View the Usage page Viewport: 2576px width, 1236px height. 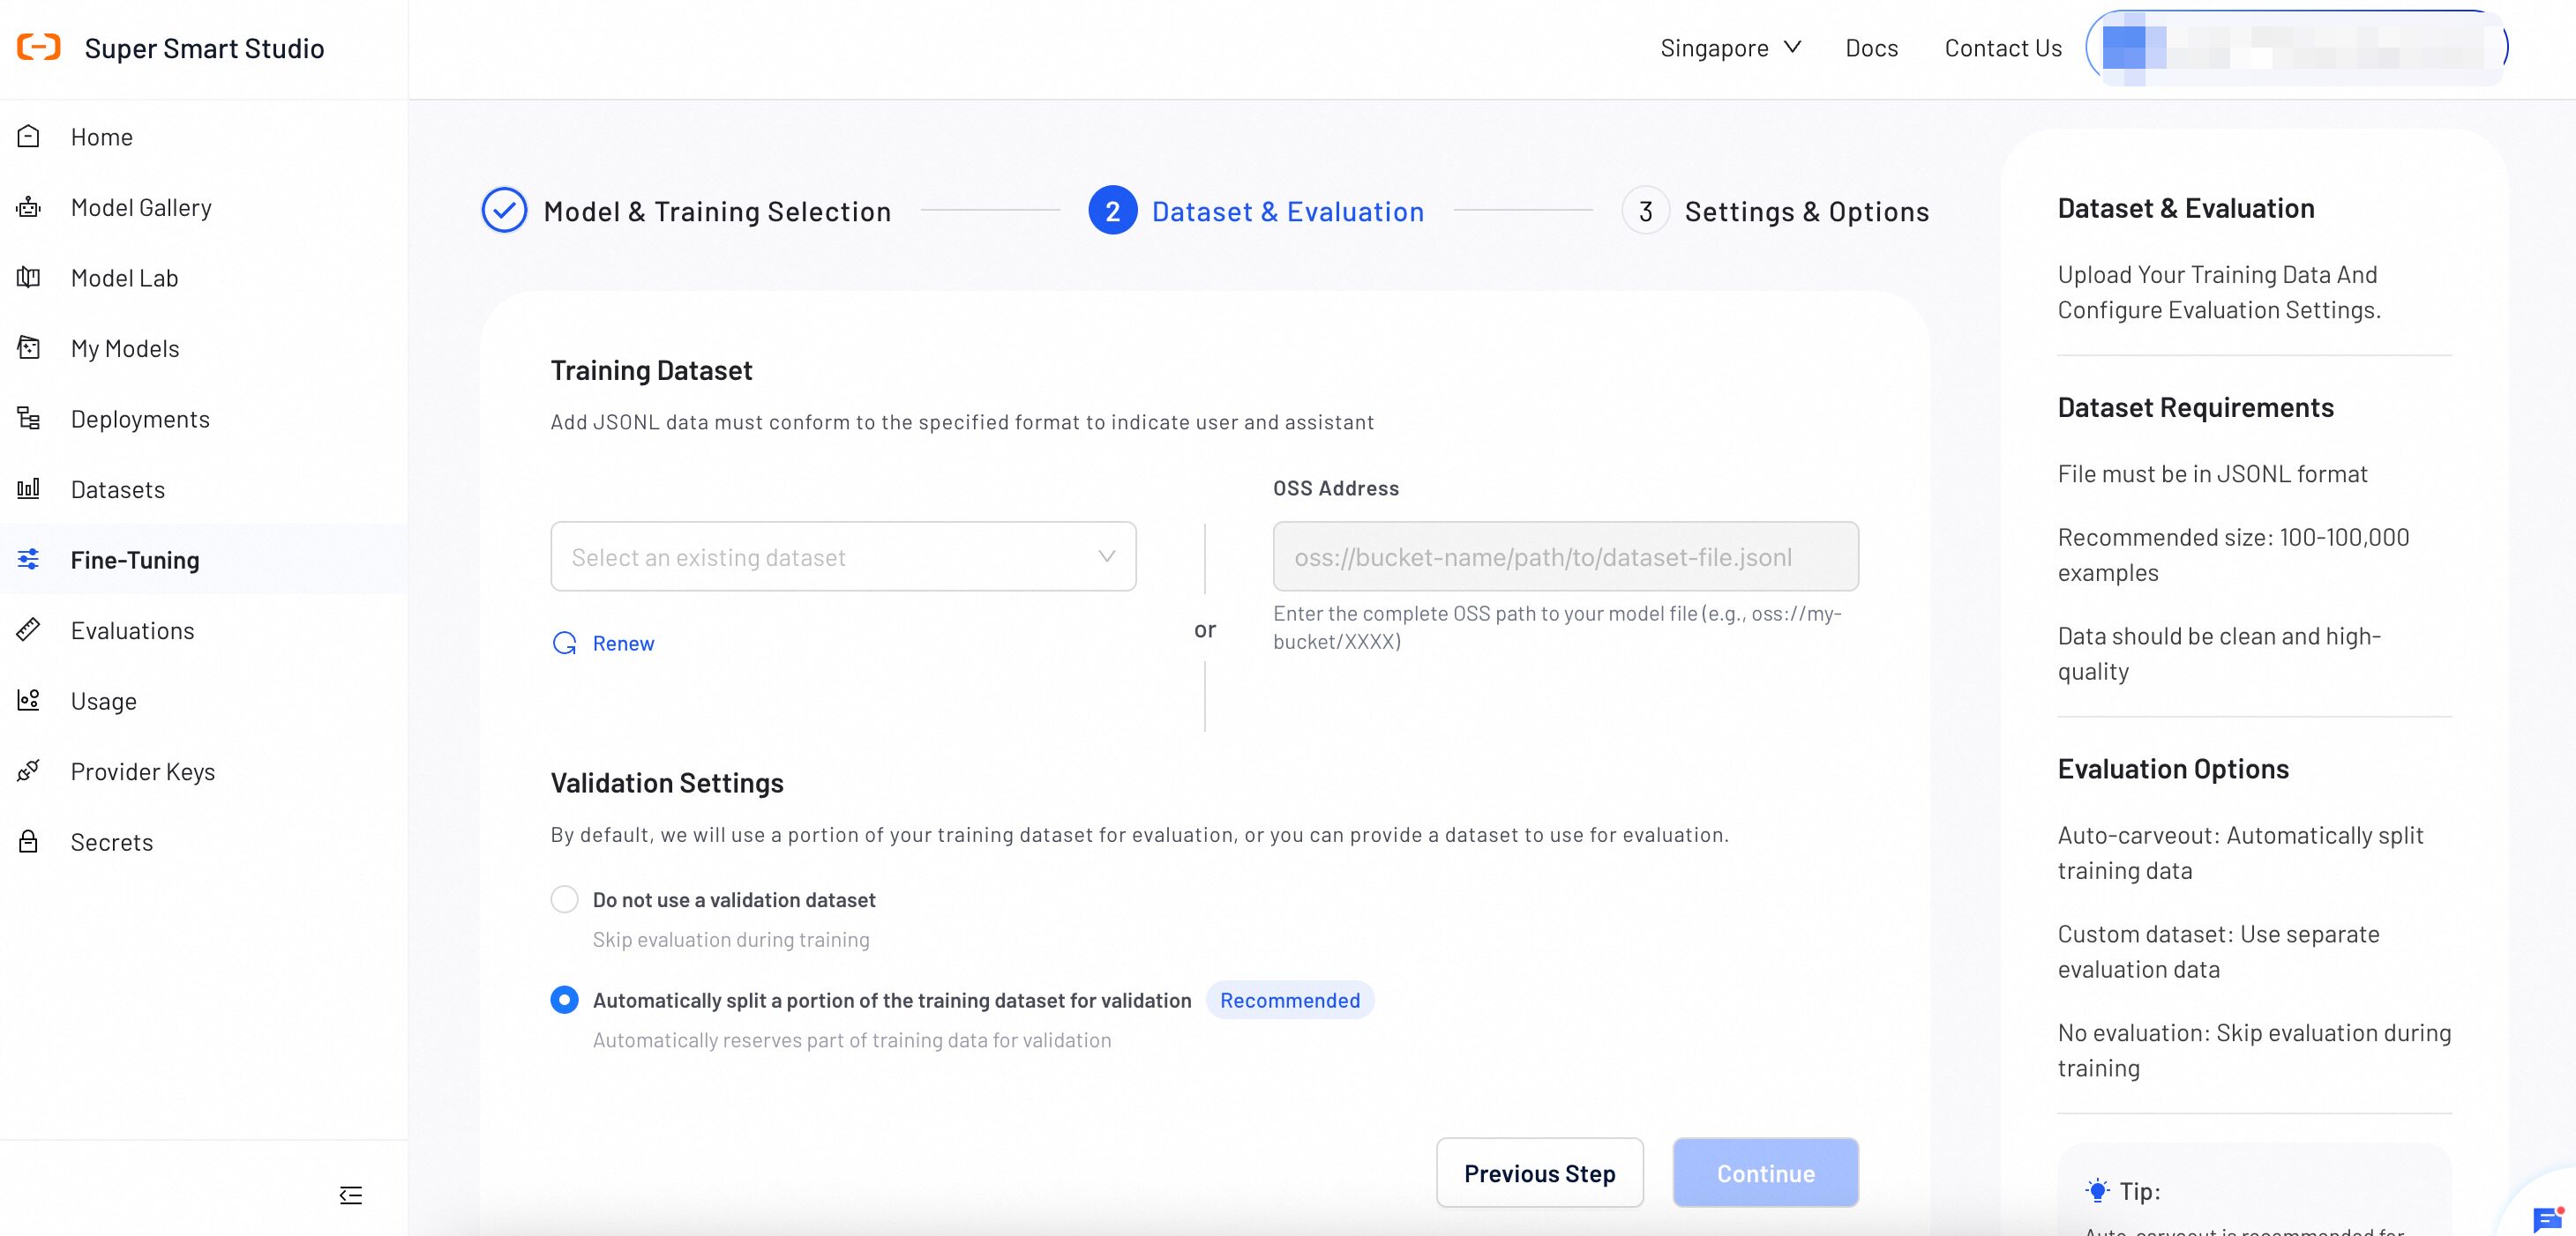tap(204, 701)
